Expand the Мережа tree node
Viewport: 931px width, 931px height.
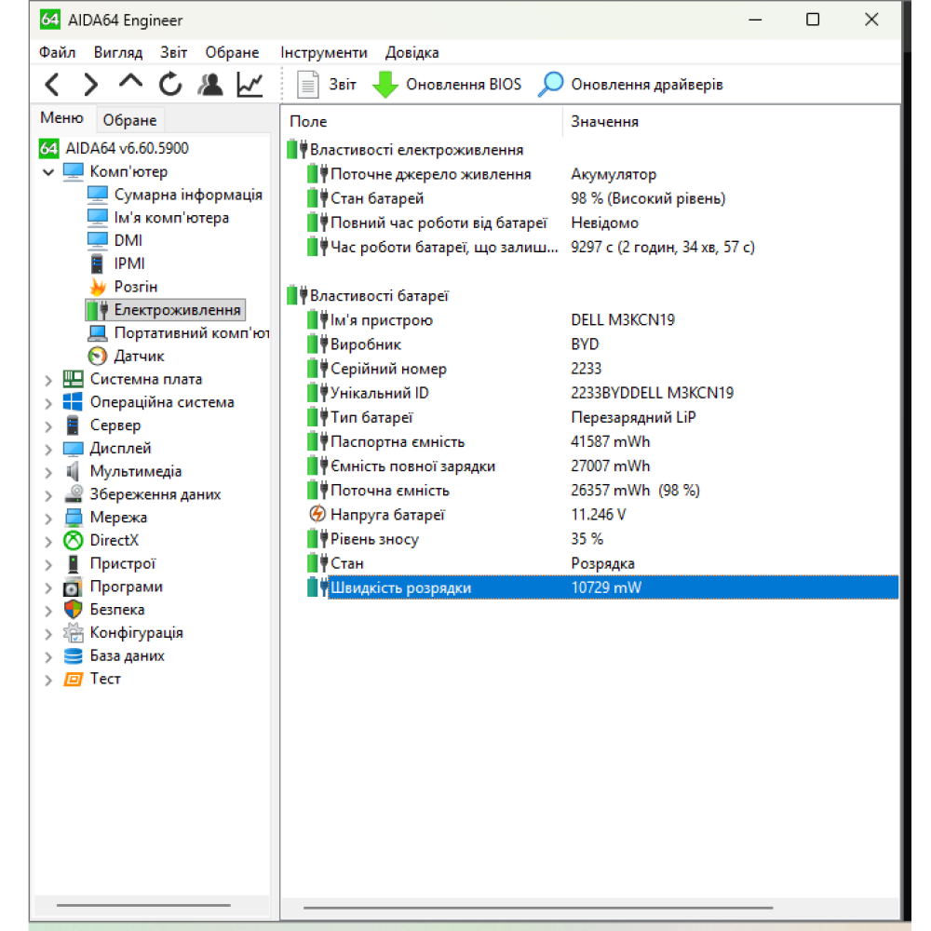coord(48,519)
